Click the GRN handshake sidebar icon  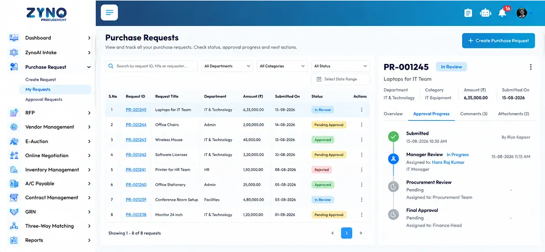tap(14, 212)
